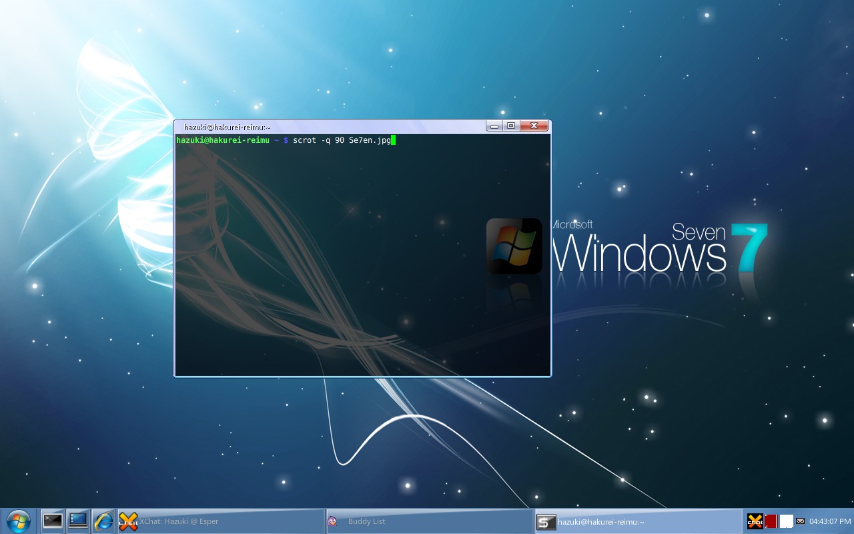
Task: Launch the terminal from the quick-launch bar
Action: click(52, 521)
